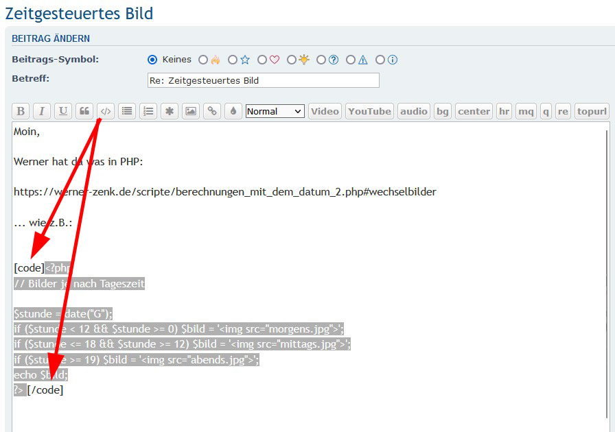The height and width of the screenshot is (432, 615).
Task: Select the warning triangle post icon radio button
Action: point(351,60)
